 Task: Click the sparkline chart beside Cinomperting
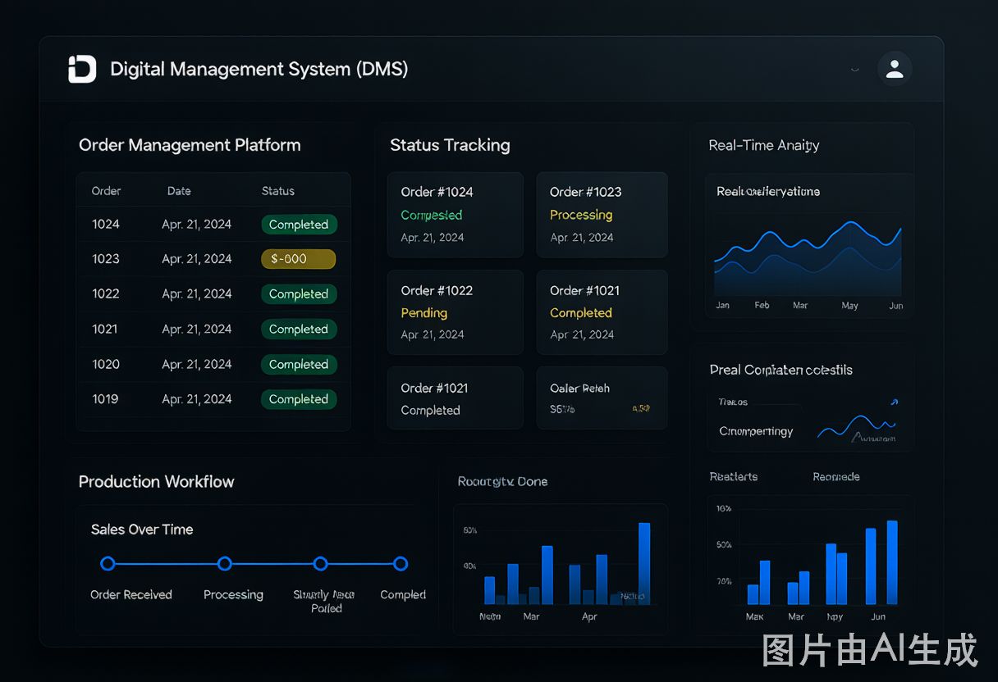857,427
